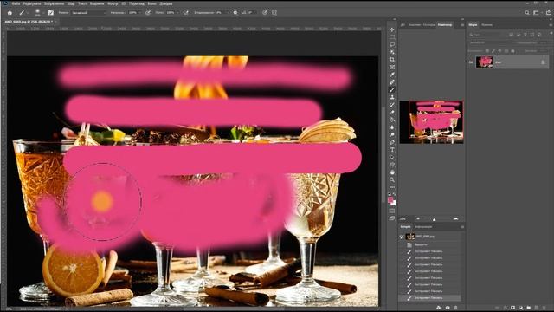Open the Edit Toolbar ellipsis
The width and height of the screenshot is (554, 312).
click(x=392, y=187)
